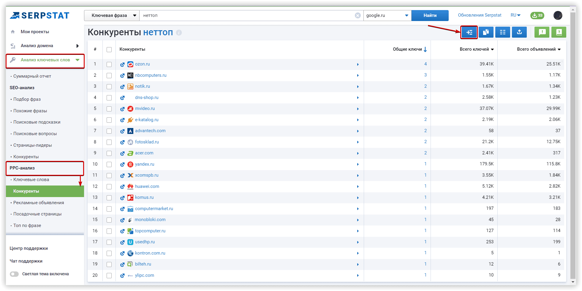The height and width of the screenshot is (291, 582).
Task: Clear the search field with the X icon
Action: (x=358, y=15)
